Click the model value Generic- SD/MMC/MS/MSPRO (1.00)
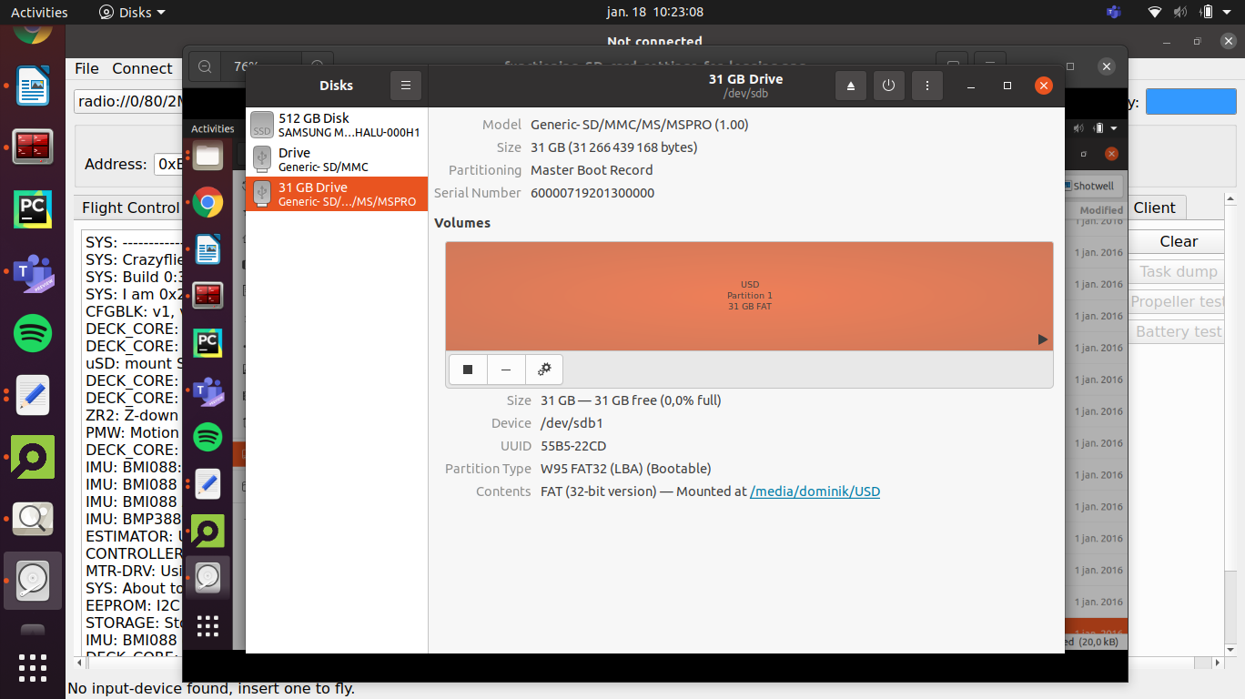The image size is (1245, 699). click(x=640, y=125)
